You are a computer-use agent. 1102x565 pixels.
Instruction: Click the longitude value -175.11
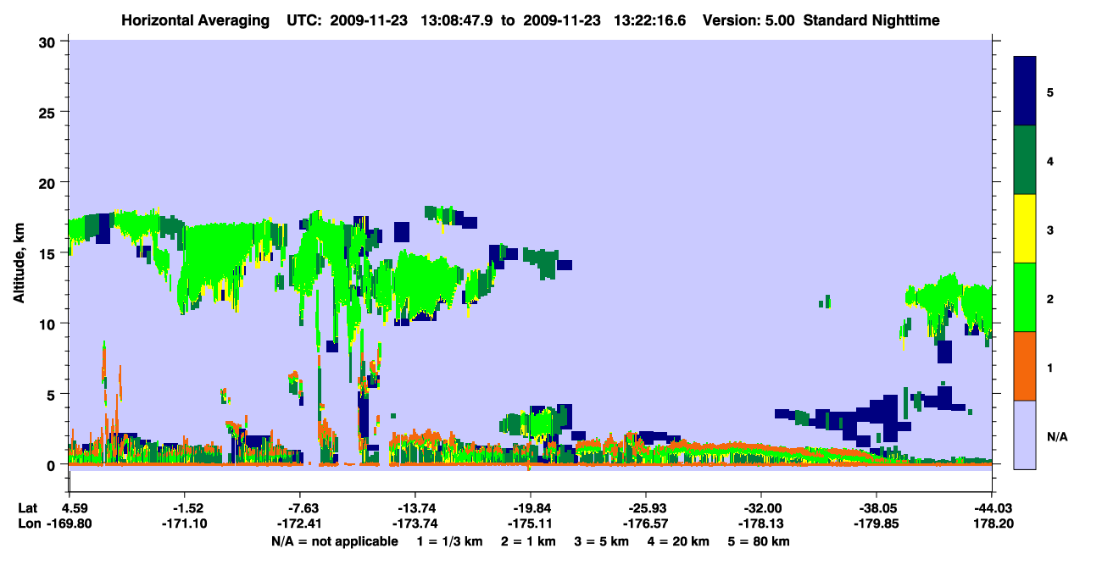coord(530,523)
